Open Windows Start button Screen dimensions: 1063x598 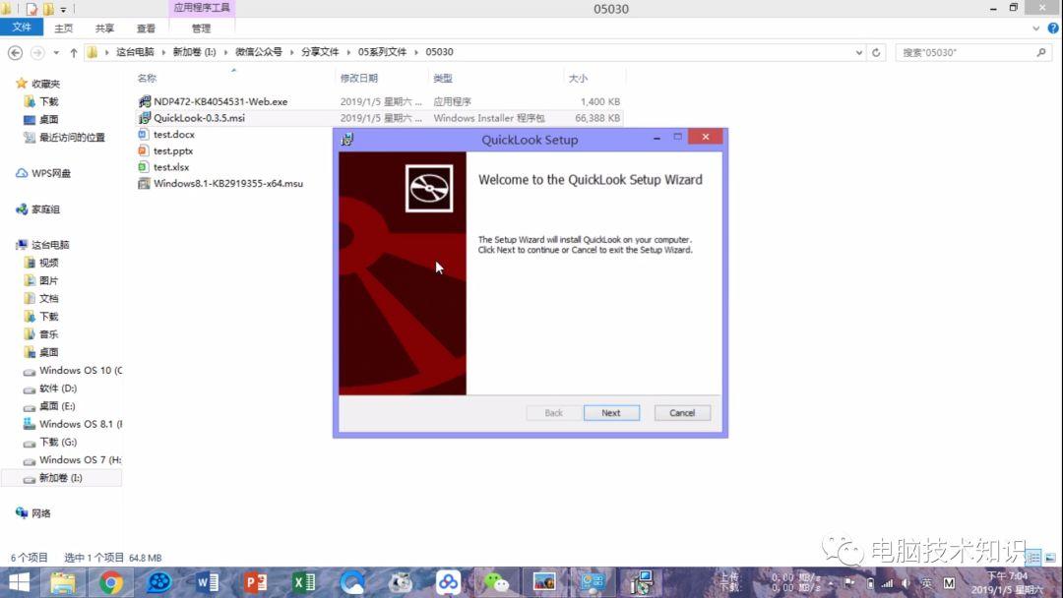point(19,582)
